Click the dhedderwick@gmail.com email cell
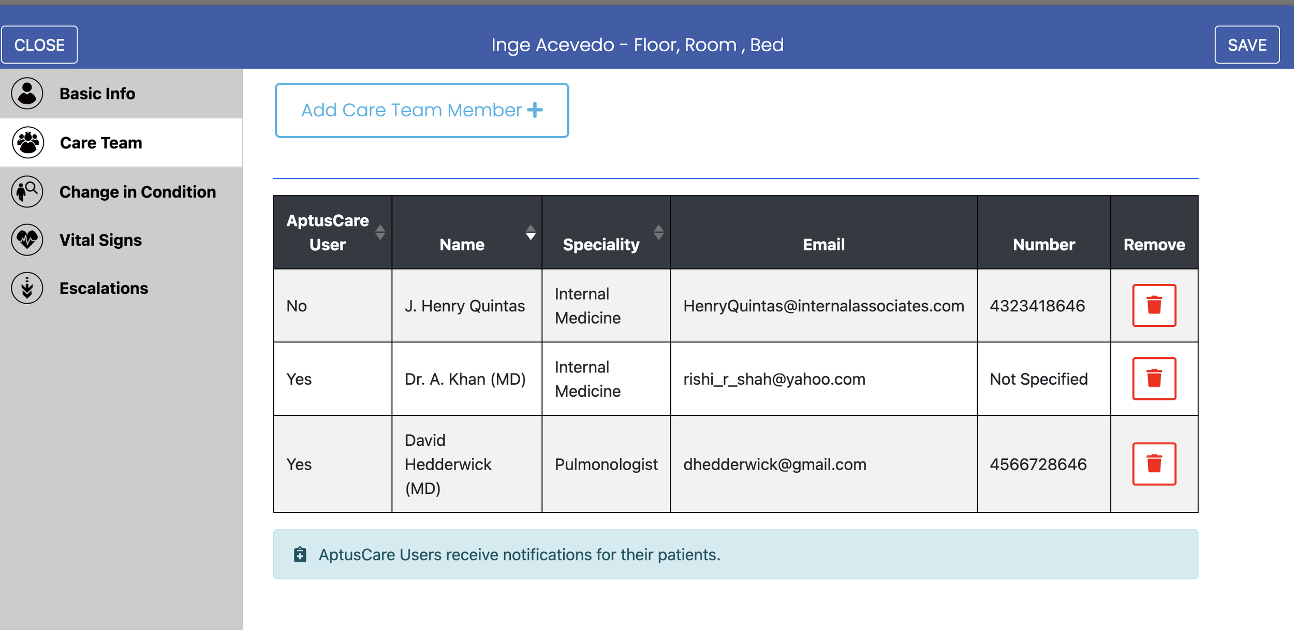 (x=824, y=464)
